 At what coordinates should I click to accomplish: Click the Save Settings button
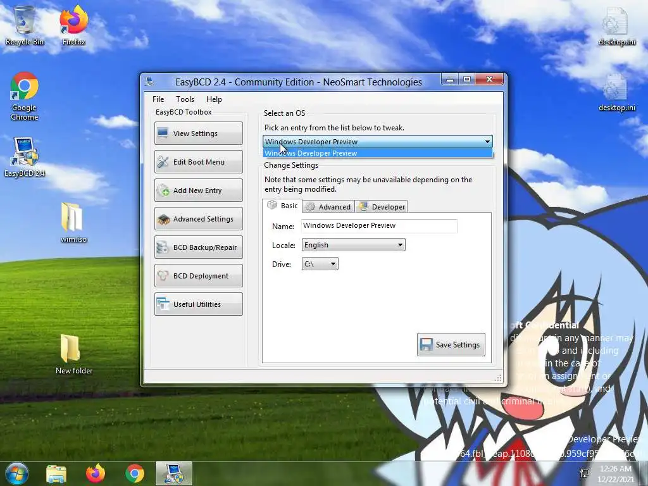coord(451,345)
